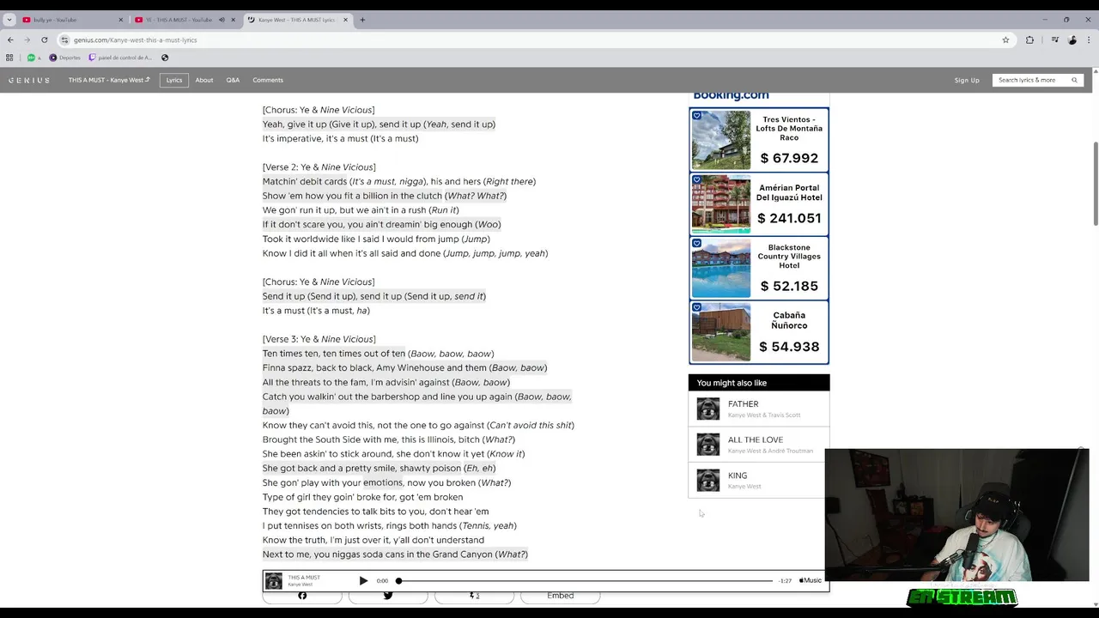Open the panel de control Twitch bookmark
Screen dimensions: 1099x618
pyautogui.click(x=120, y=58)
